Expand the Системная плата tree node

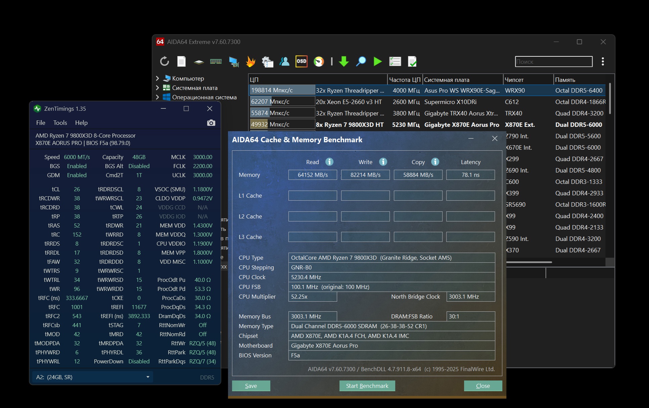pyautogui.click(x=157, y=88)
